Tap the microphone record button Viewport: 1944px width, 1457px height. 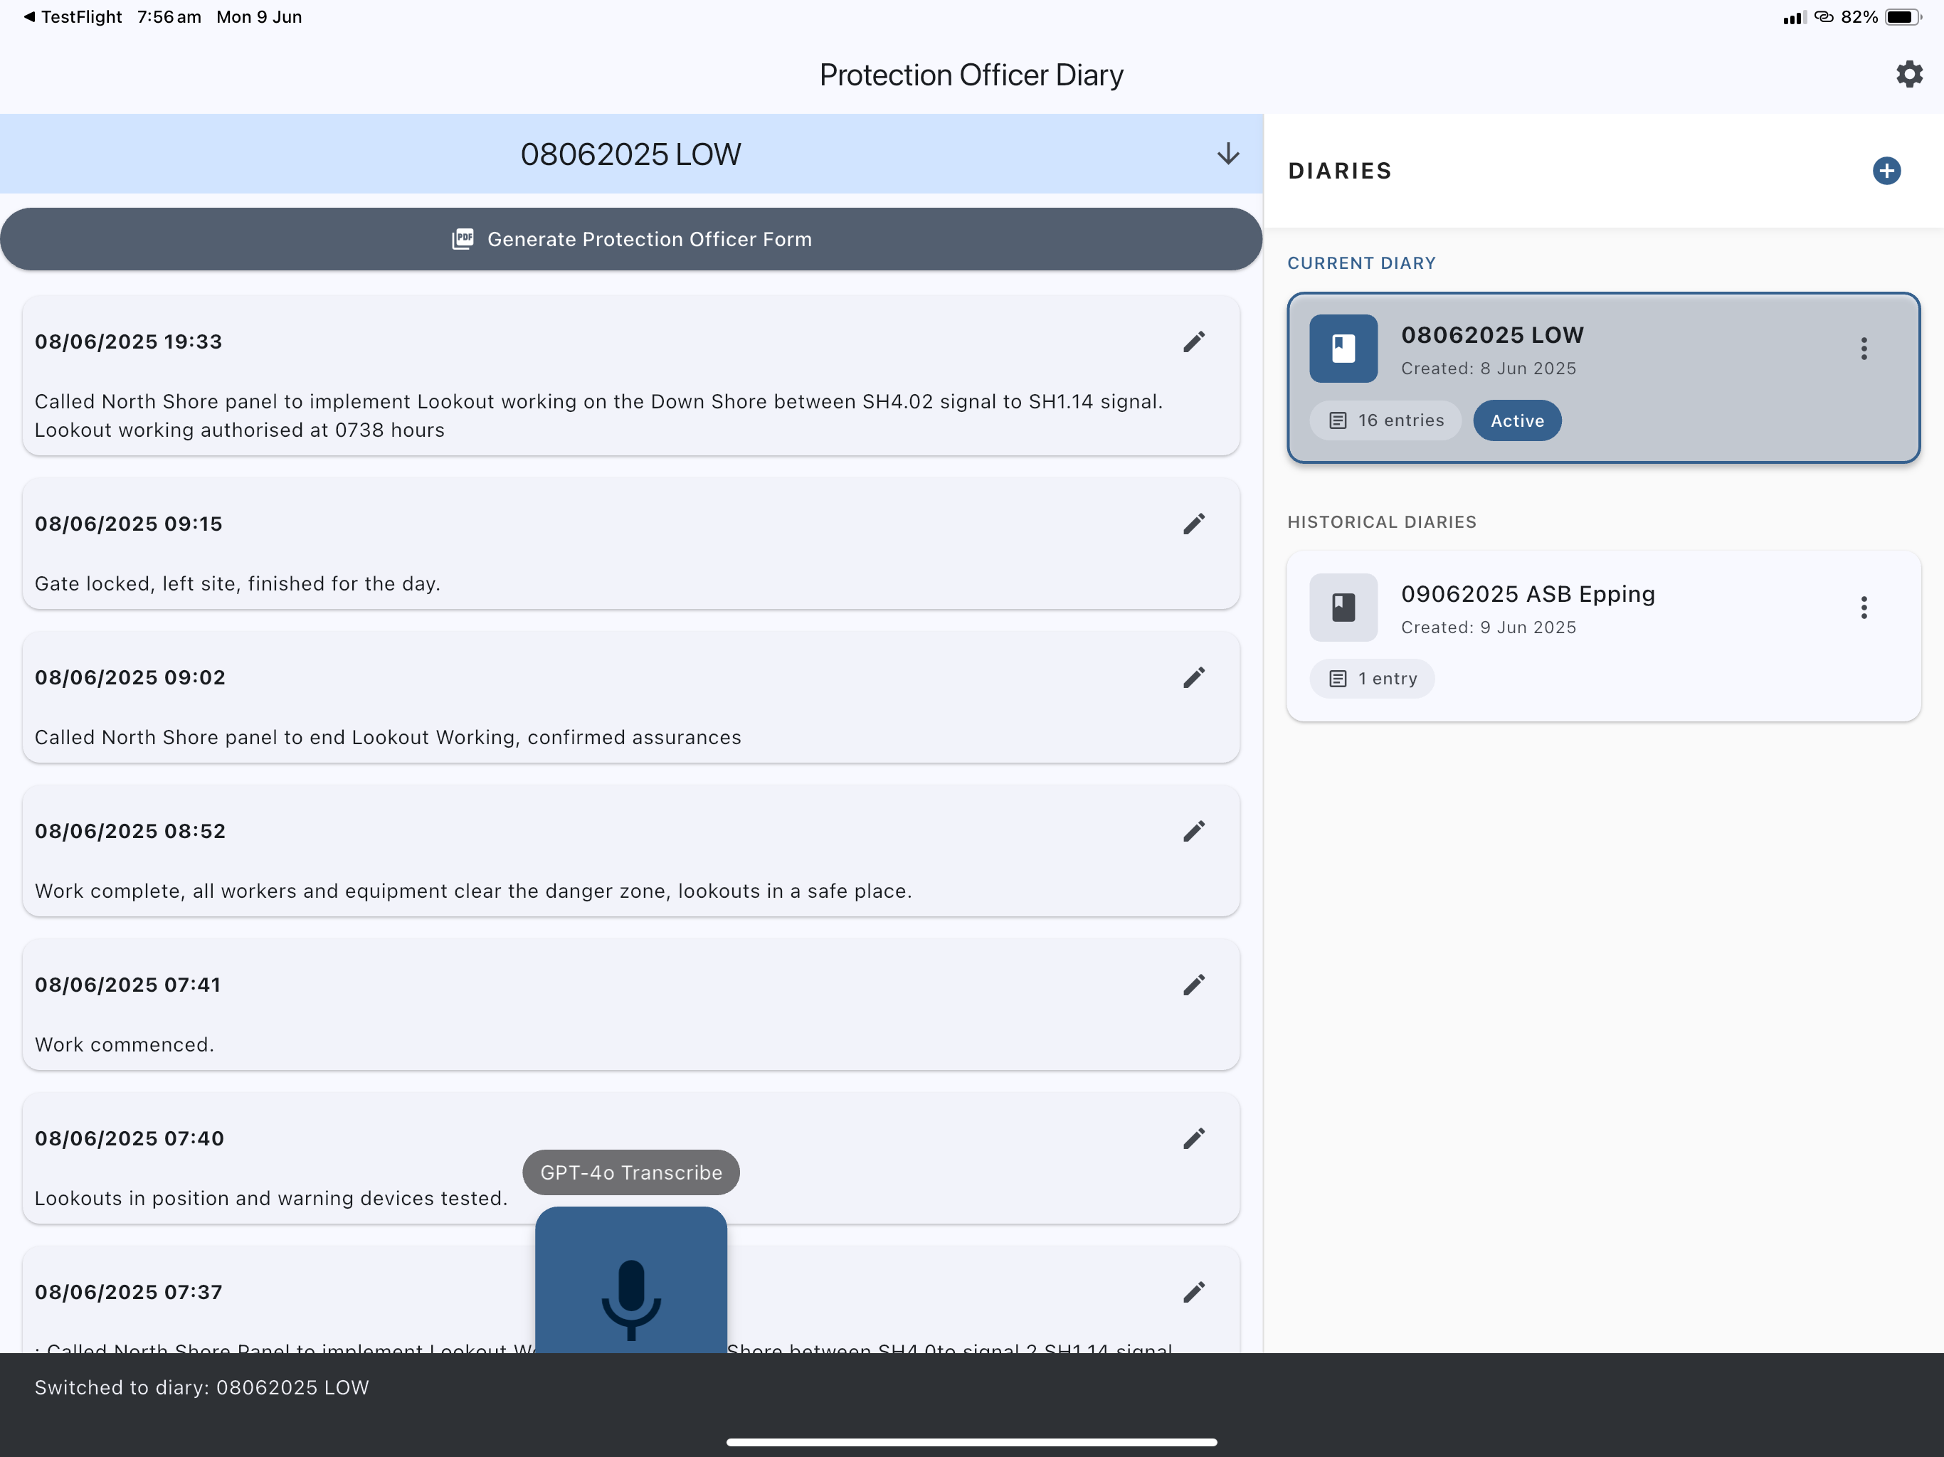pyautogui.click(x=631, y=1281)
